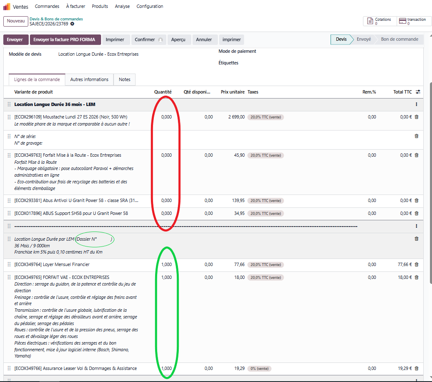Click 0% (vente) tax tag on Assurance line
This screenshot has width=432, height=382.
coord(259,369)
